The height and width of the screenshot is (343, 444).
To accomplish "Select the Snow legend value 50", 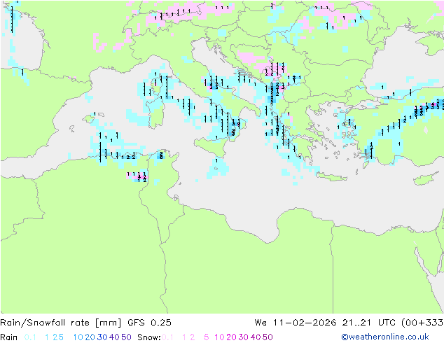I will 268,337.
